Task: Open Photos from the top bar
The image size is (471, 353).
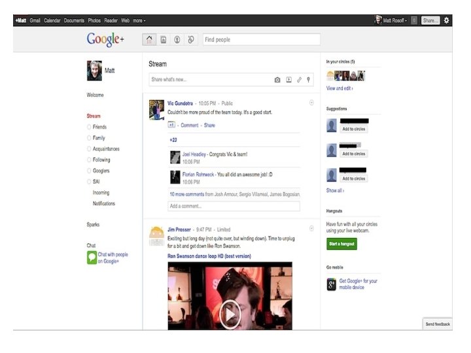Action: 94,20
